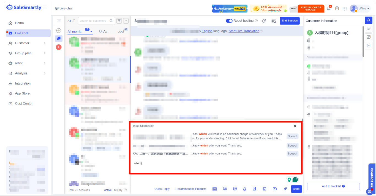The height and width of the screenshot is (196, 376).
Task: Click the dark green round extension icon
Action: click(x=295, y=180)
